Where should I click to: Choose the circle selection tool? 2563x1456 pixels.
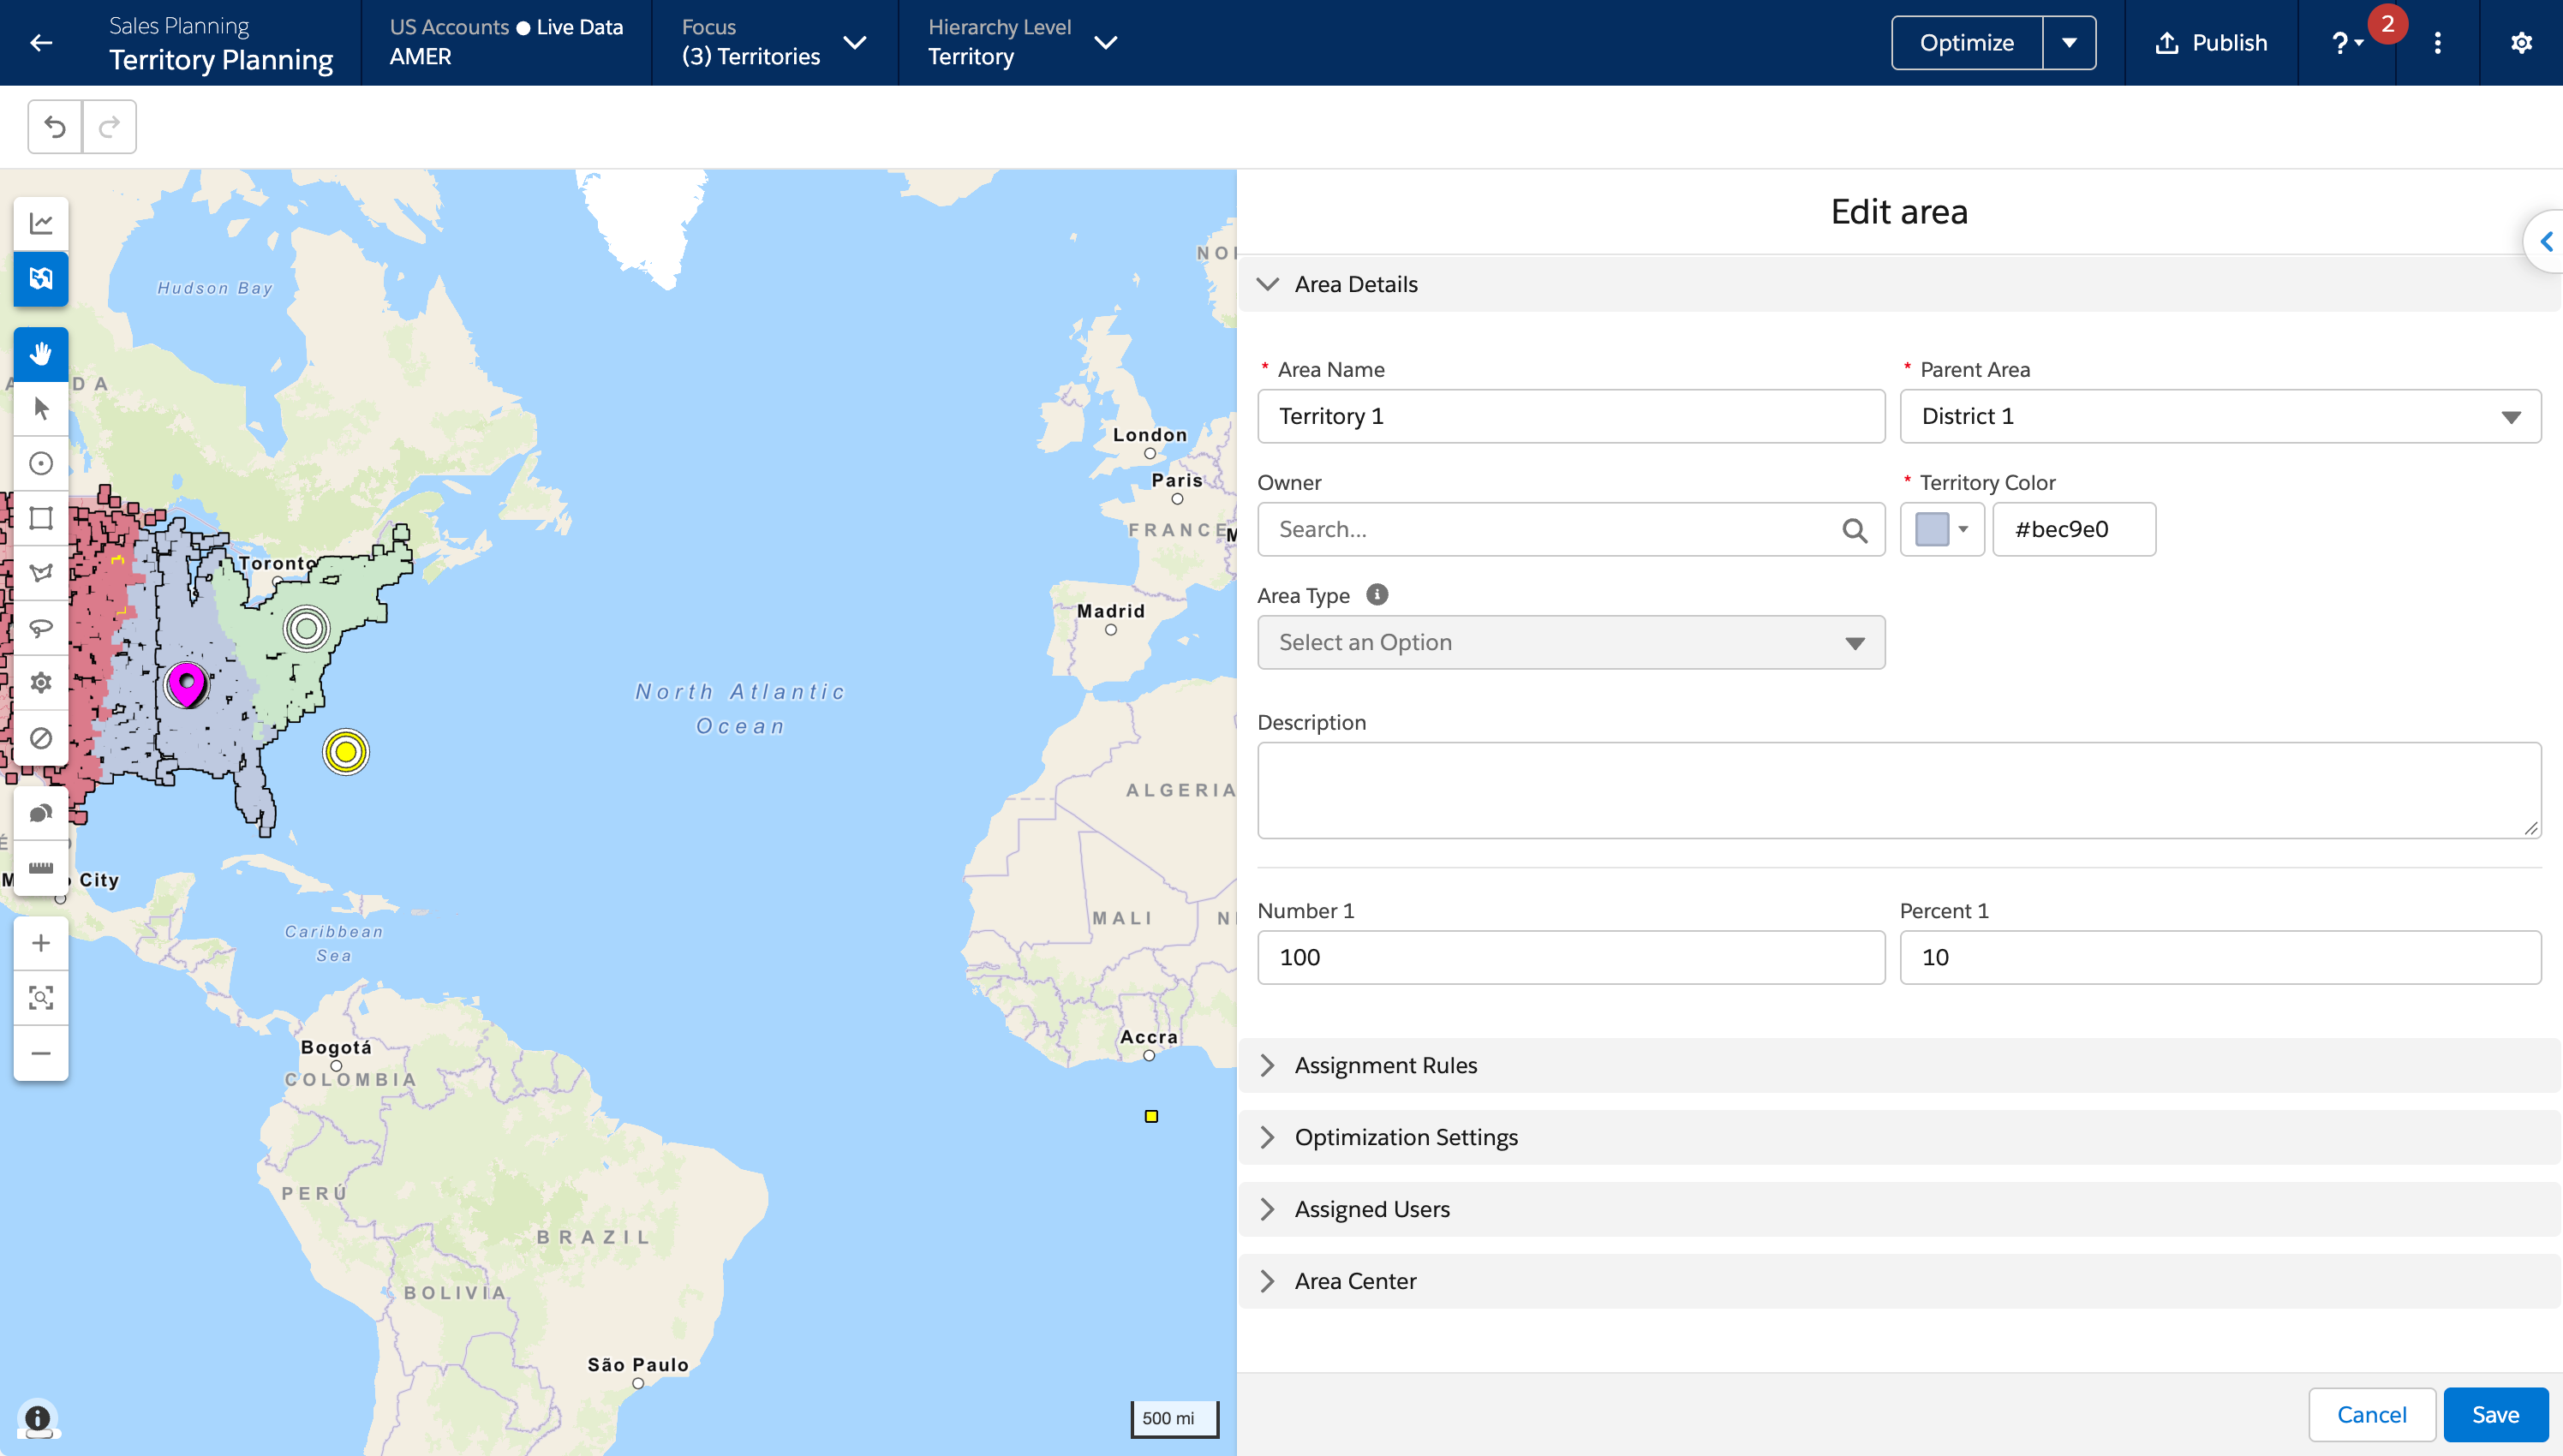click(41, 463)
